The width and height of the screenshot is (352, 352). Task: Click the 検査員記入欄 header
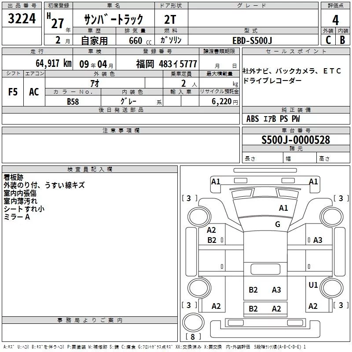tap(90, 169)
